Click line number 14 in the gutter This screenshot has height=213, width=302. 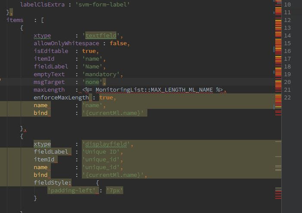coord(287,36)
